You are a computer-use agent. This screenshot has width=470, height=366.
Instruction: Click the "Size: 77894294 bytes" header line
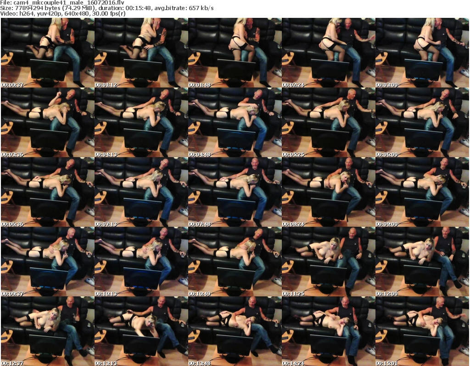click(107, 8)
